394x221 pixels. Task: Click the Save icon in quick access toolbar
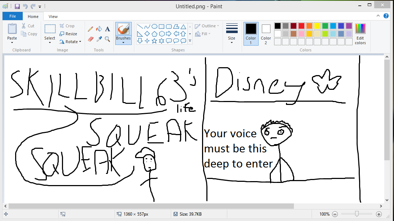pos(17,6)
